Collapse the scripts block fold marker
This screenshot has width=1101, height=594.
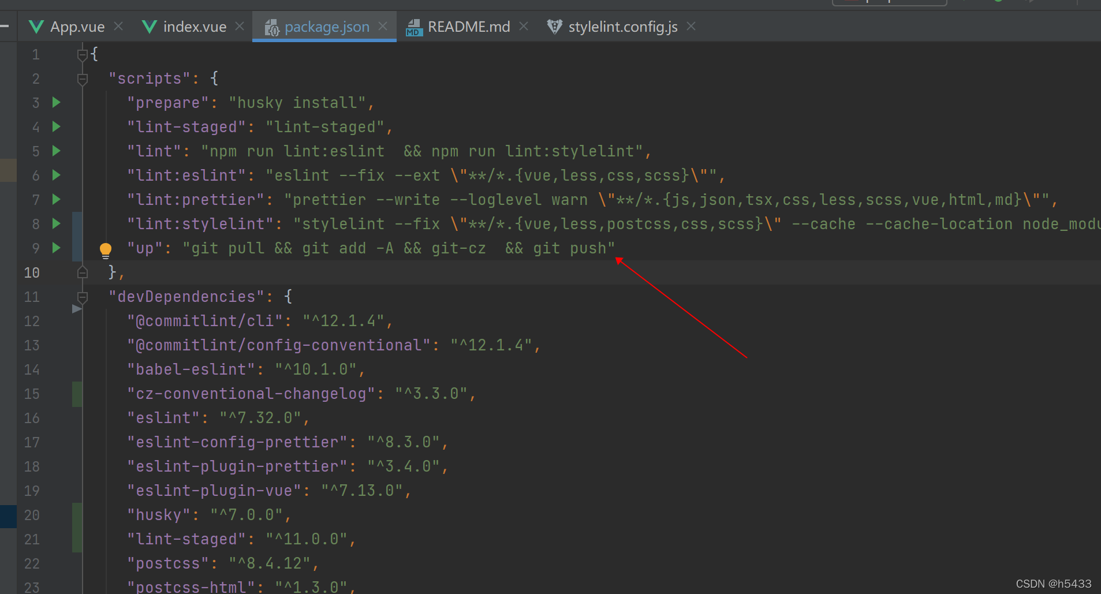[82, 79]
